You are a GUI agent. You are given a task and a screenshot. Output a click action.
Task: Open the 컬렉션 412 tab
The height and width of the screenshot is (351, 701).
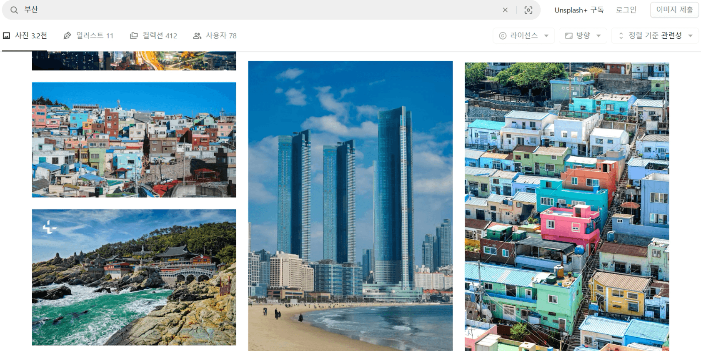[x=153, y=36]
